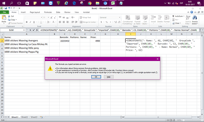Open Find & Select binoculars
The height and width of the screenshot is (122, 204).
pyautogui.click(x=195, y=20)
